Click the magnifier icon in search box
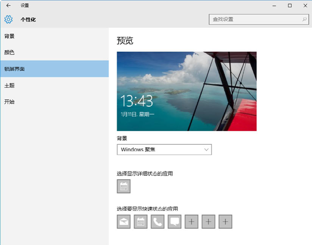This screenshot has height=245, width=312. [304, 19]
